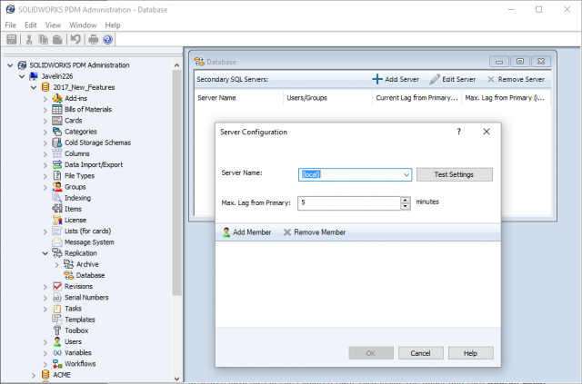Click the Max. Lag from Primary field
This screenshot has height=384, width=582.
click(x=349, y=203)
